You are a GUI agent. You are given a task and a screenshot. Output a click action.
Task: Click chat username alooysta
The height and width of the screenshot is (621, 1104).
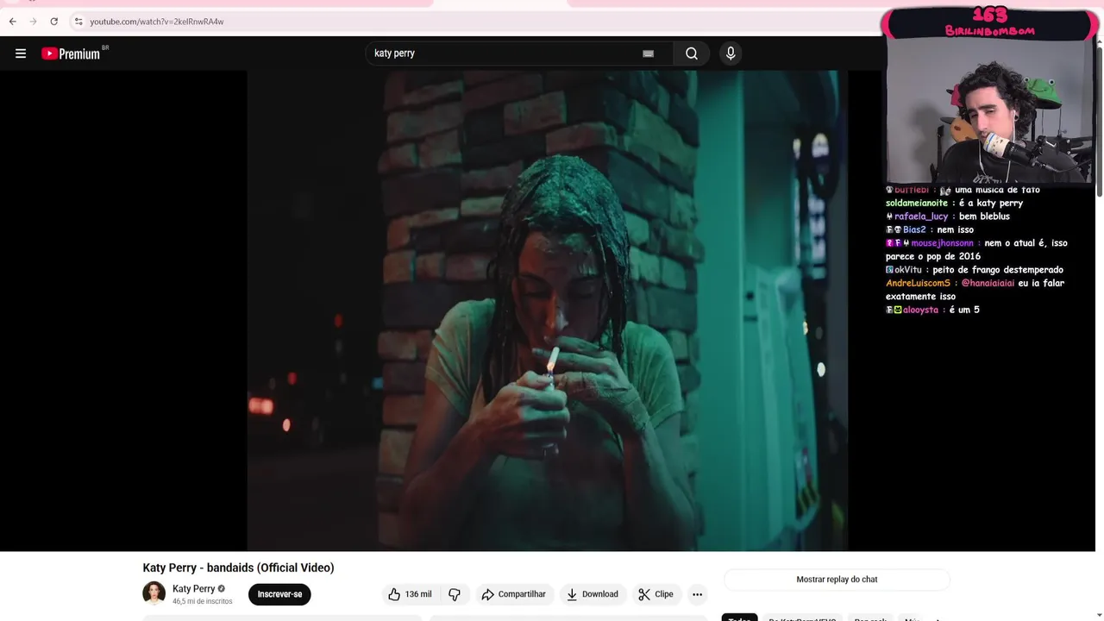(x=920, y=310)
